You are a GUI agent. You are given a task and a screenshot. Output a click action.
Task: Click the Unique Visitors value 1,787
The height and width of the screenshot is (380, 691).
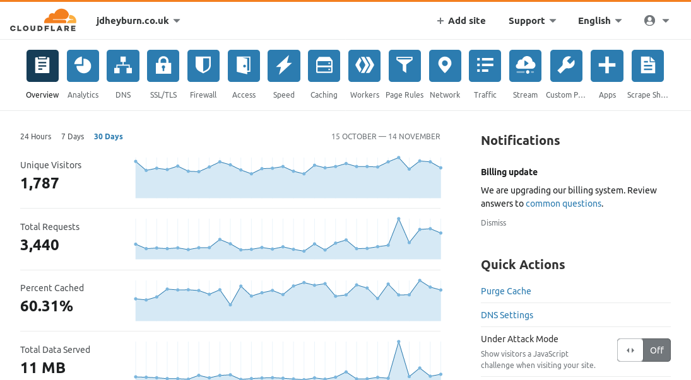(x=40, y=183)
